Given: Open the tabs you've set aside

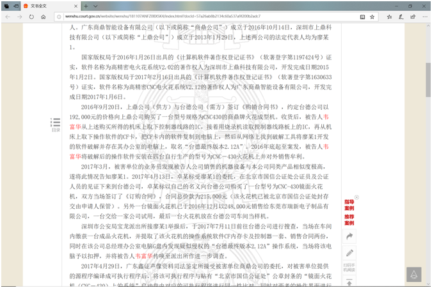Looking at the screenshot, I should pyautogui.click(x=6, y=6).
